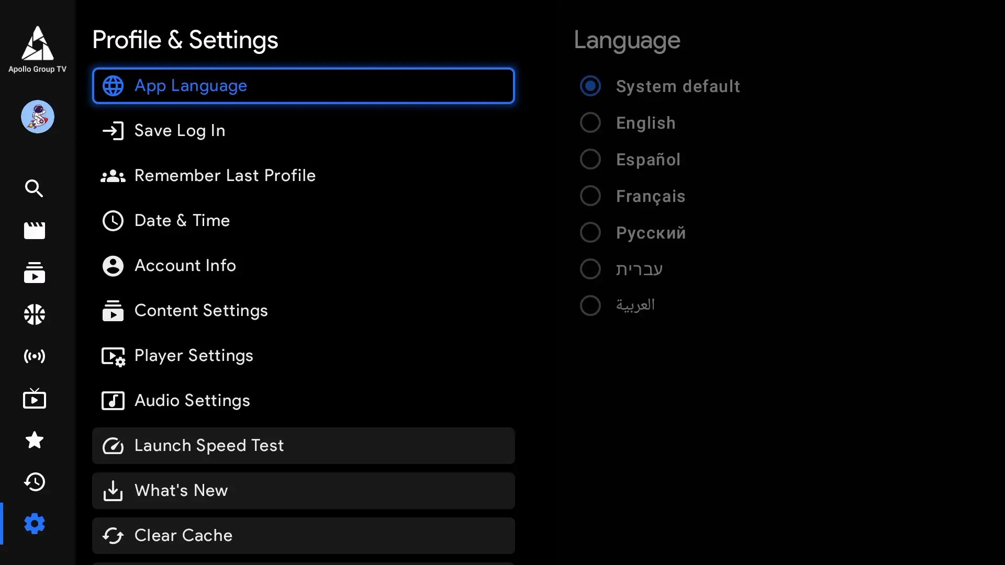Open the search icon in sidebar

(x=35, y=188)
